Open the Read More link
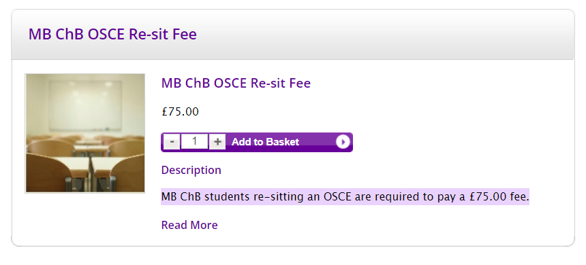 point(189,225)
